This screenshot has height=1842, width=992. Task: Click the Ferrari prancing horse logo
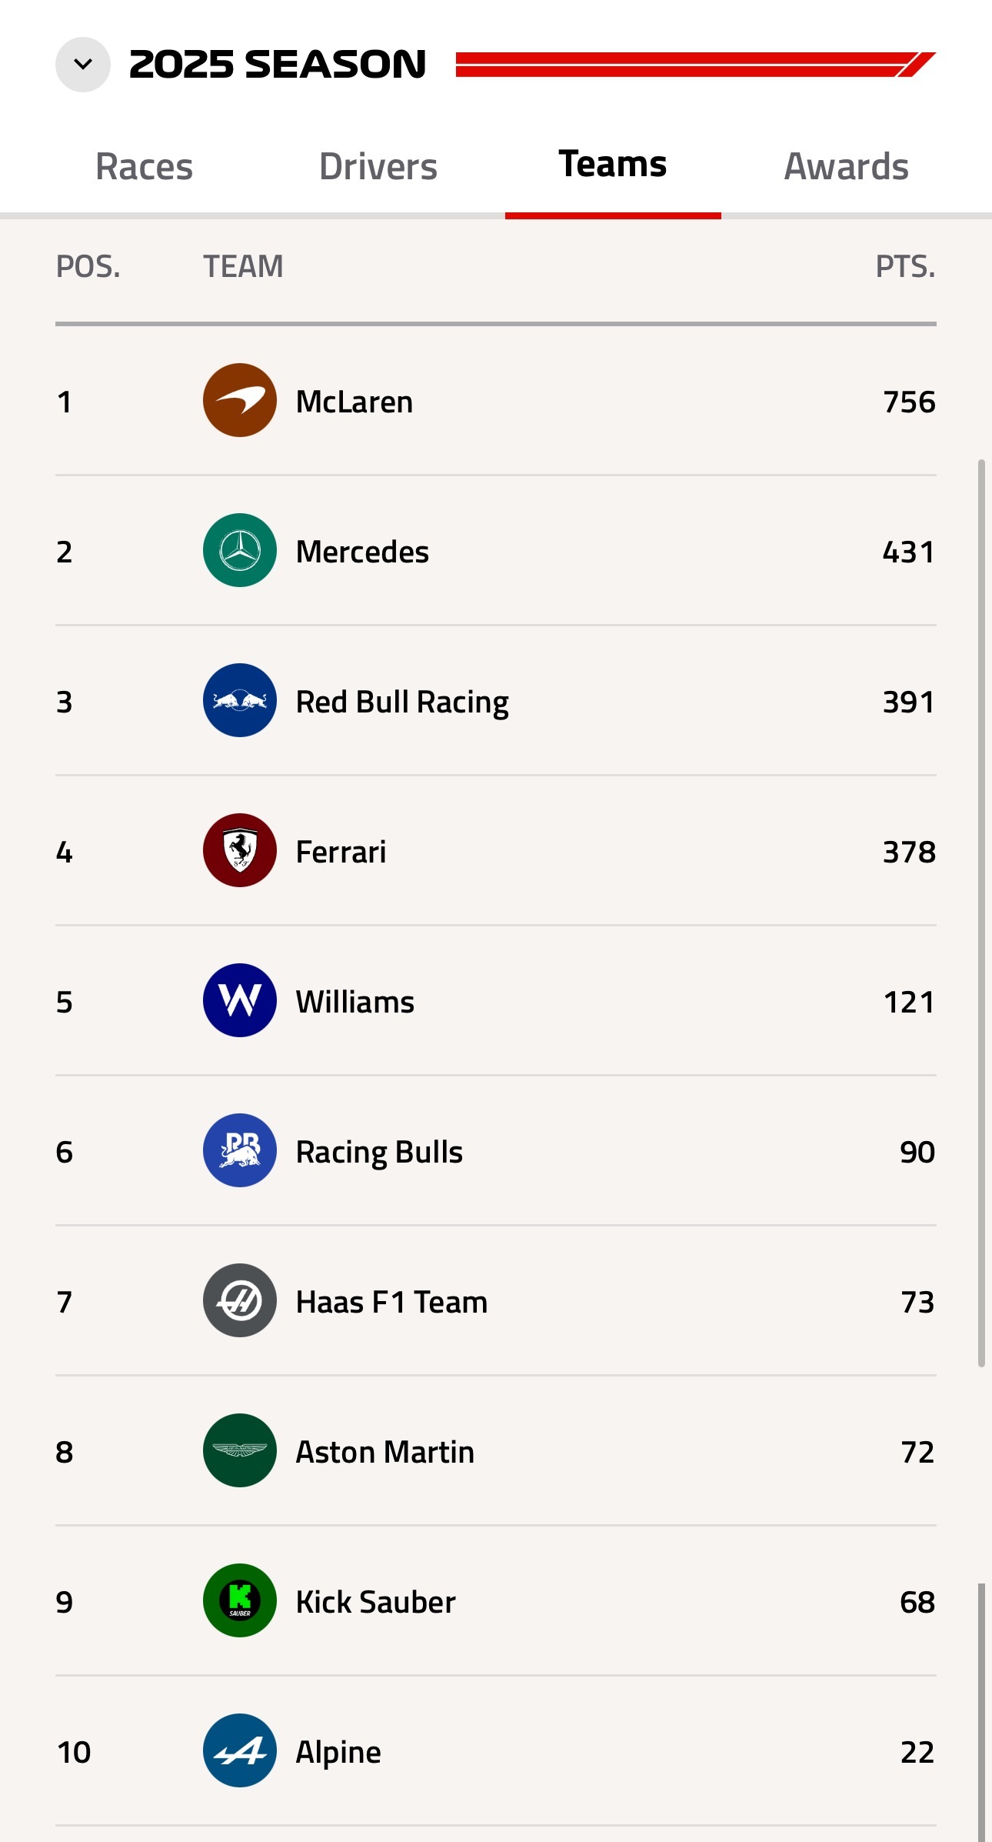(240, 850)
